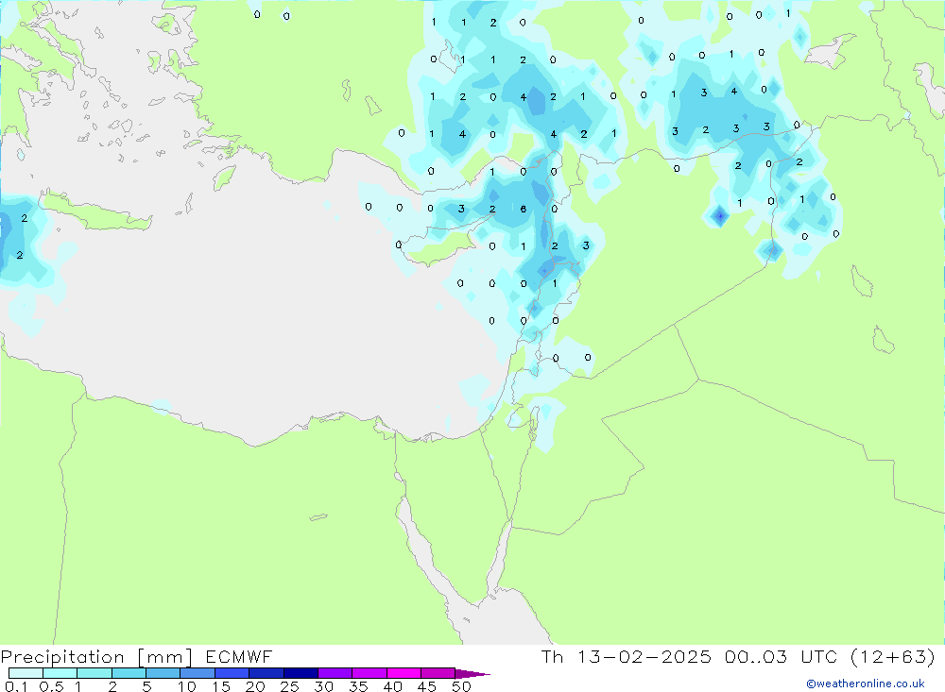Click the legend label '0.1'
The height and width of the screenshot is (692, 945).
click(16, 686)
